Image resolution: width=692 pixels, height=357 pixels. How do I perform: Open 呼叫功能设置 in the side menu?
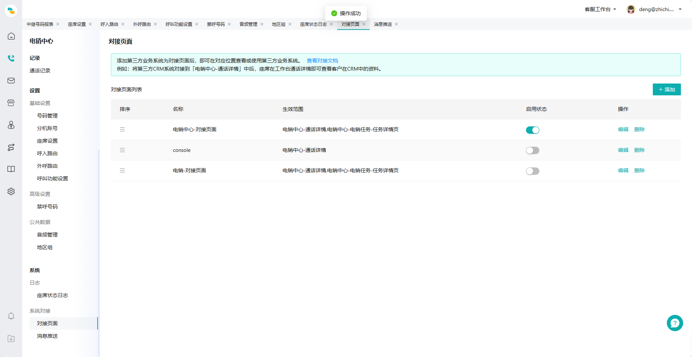tap(52, 178)
